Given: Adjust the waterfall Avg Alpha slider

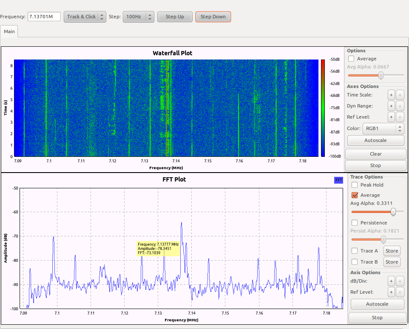Looking at the screenshot, I should pyautogui.click(x=376, y=75).
